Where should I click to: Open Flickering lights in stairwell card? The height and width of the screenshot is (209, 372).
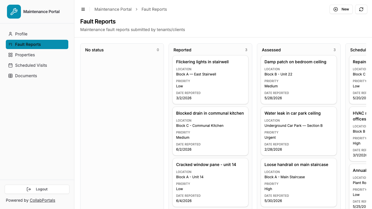click(210, 80)
